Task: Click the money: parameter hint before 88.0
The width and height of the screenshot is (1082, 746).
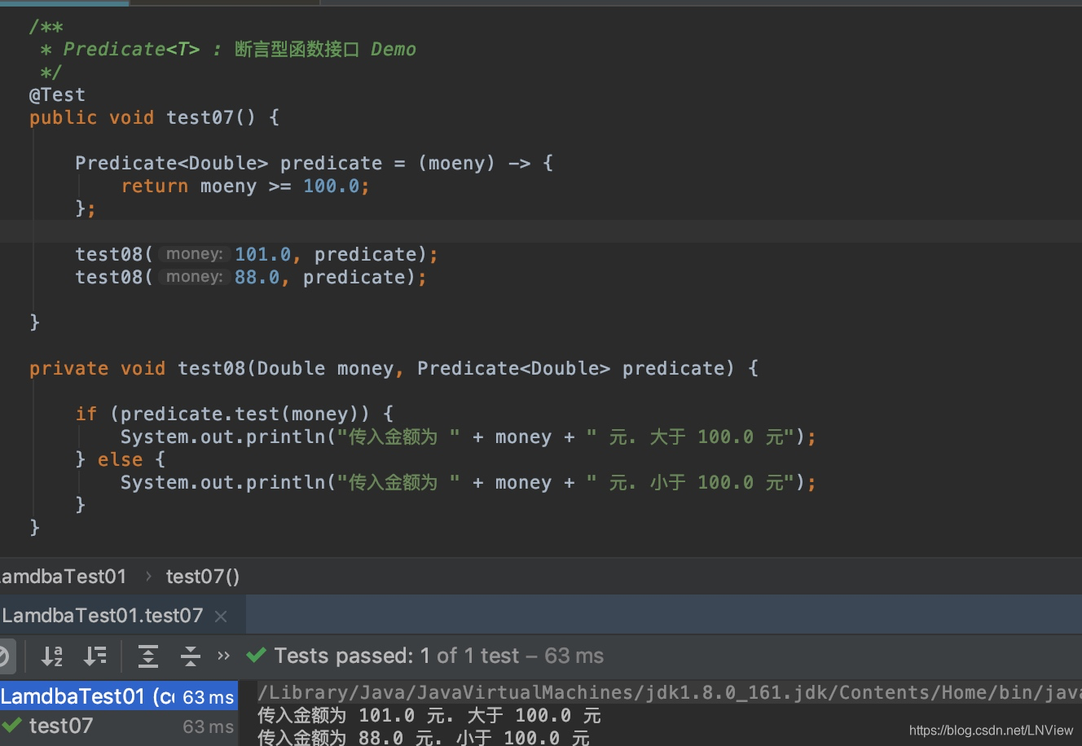Action: tap(194, 277)
